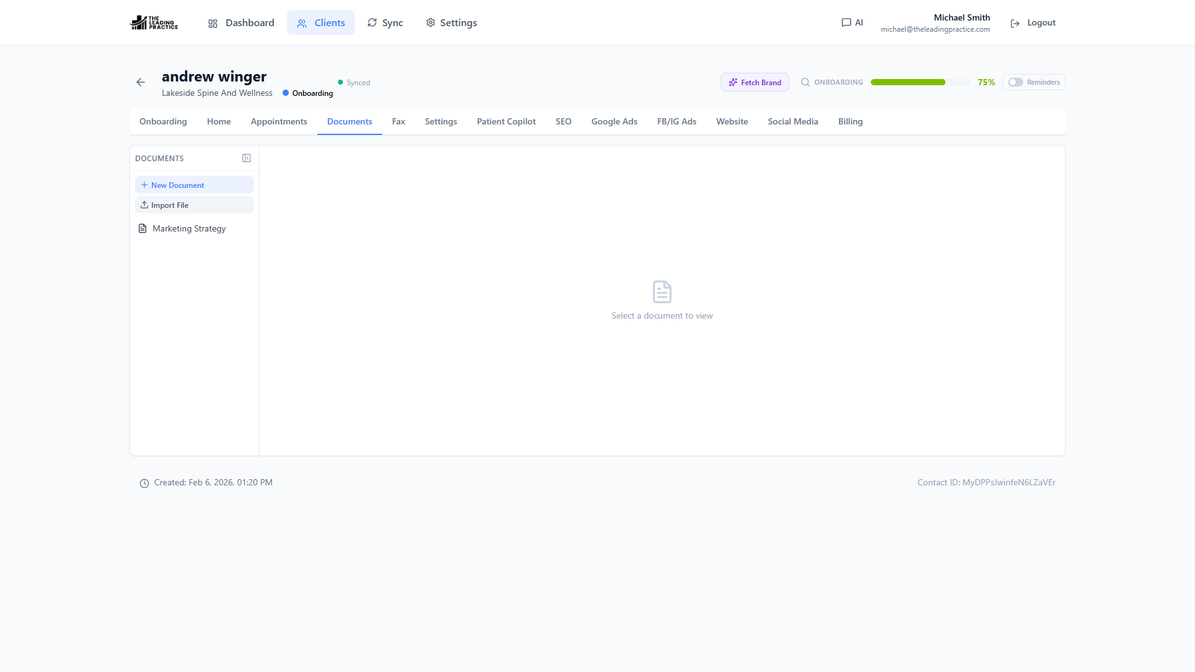Select the Documents tab
Screen dimensions: 1195x672
(x=350, y=121)
